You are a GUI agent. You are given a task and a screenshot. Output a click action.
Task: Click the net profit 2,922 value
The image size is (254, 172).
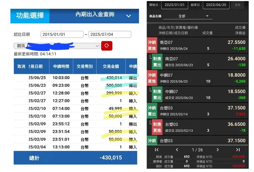click(241, 114)
